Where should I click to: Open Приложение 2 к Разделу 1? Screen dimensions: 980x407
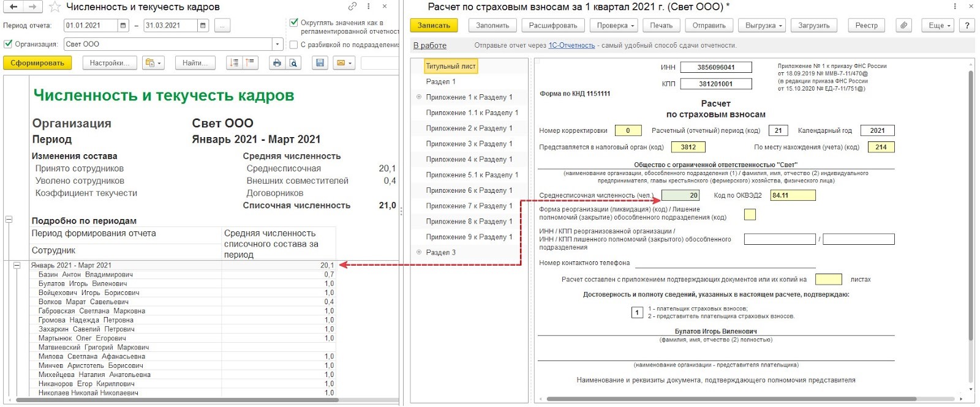[469, 128]
